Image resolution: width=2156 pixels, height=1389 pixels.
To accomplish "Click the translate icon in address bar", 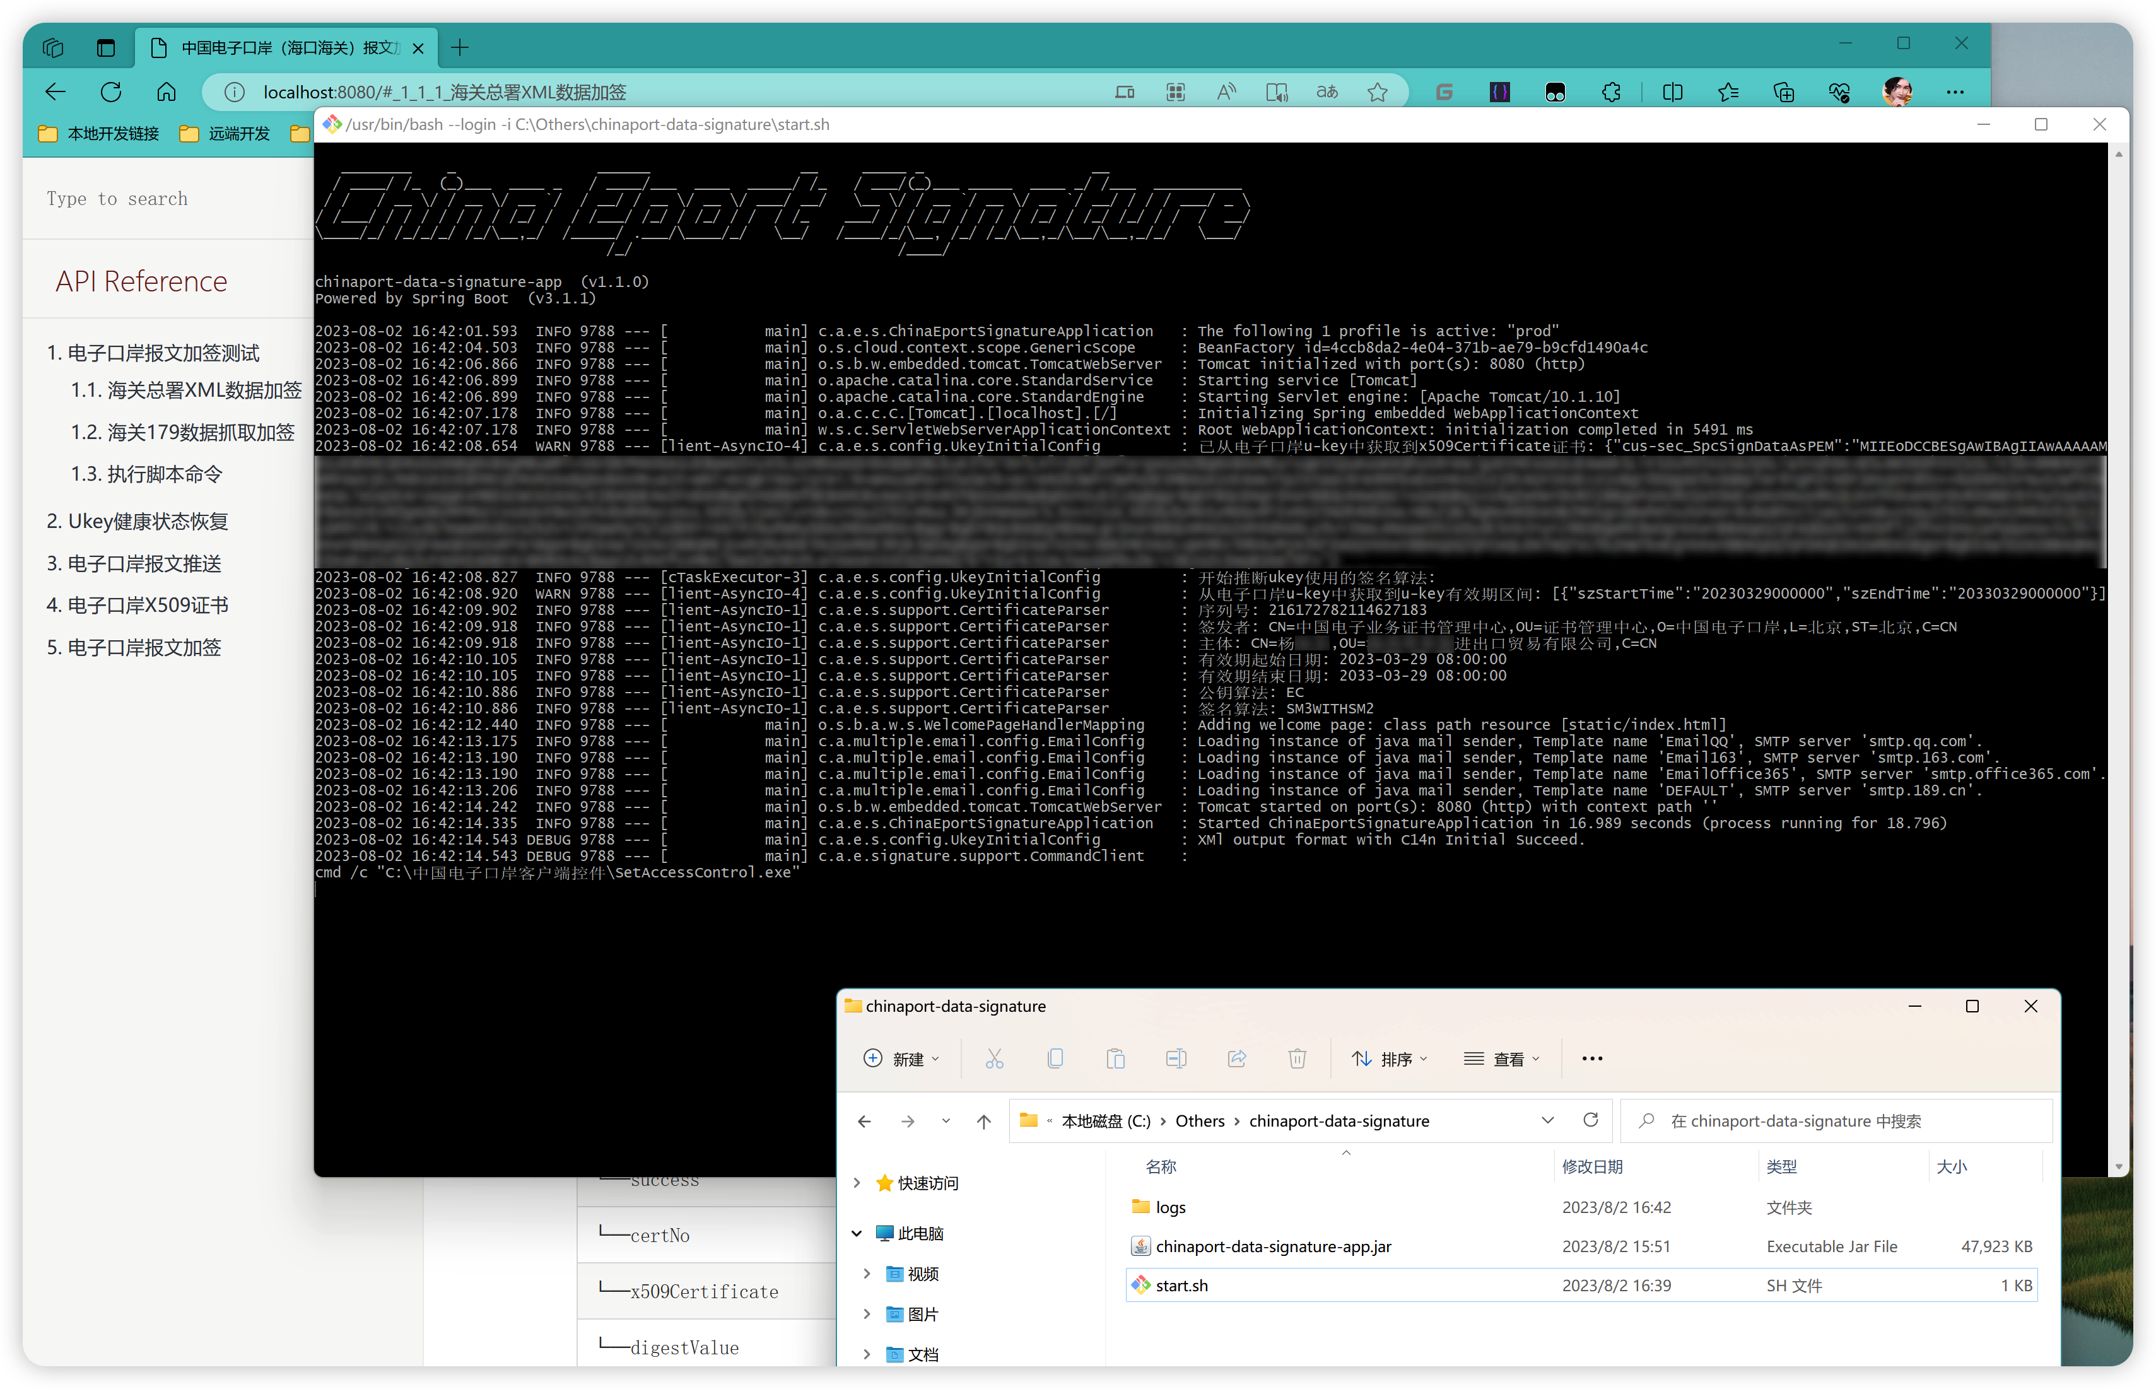I will 1327,92.
